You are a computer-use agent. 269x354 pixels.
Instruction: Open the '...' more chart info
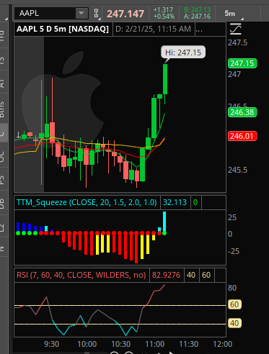pyautogui.click(x=199, y=29)
